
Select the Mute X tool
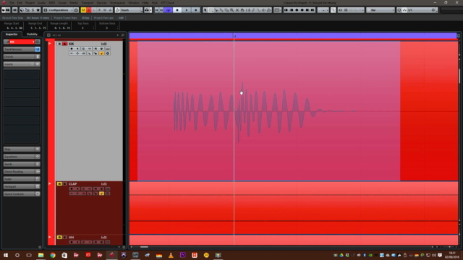click(x=237, y=10)
